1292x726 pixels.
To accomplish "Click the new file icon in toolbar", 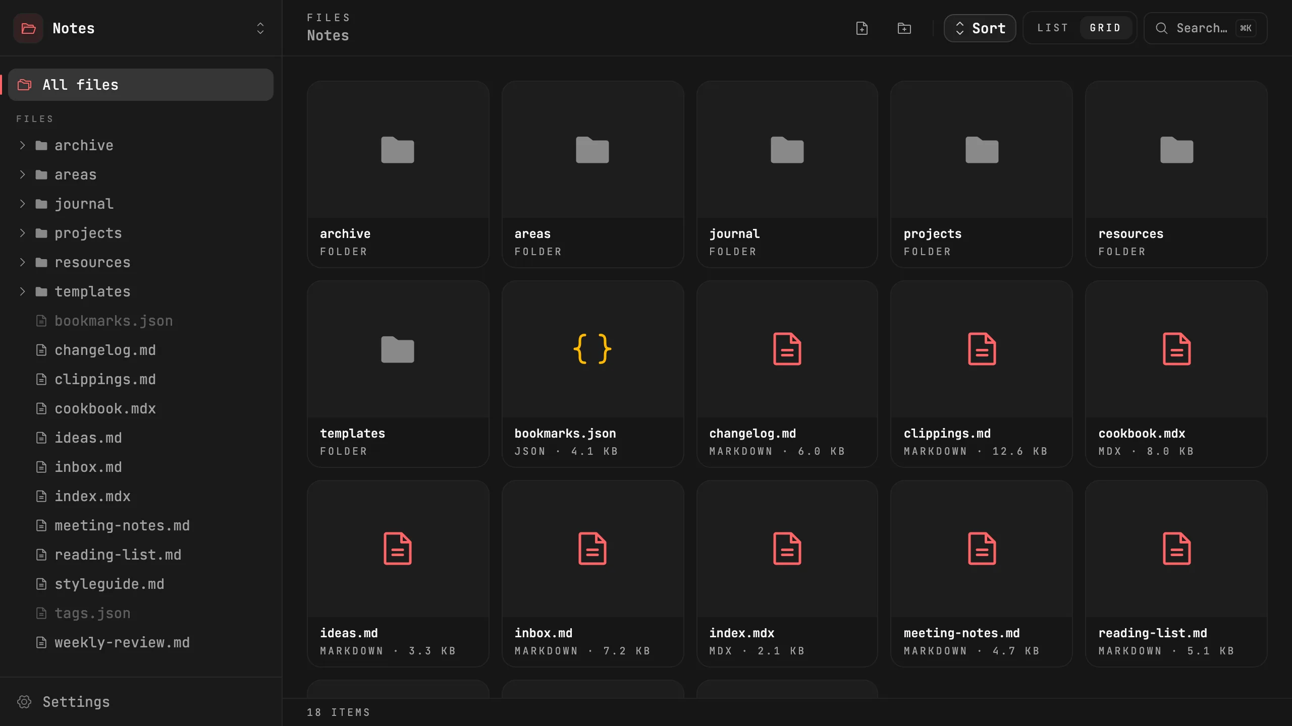I will (862, 28).
